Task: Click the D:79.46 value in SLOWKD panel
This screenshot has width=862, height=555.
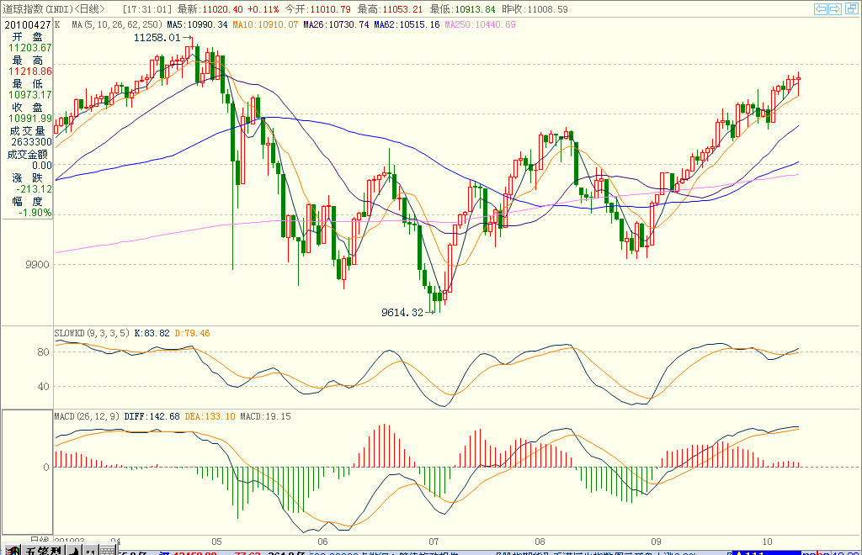Action: [192, 333]
